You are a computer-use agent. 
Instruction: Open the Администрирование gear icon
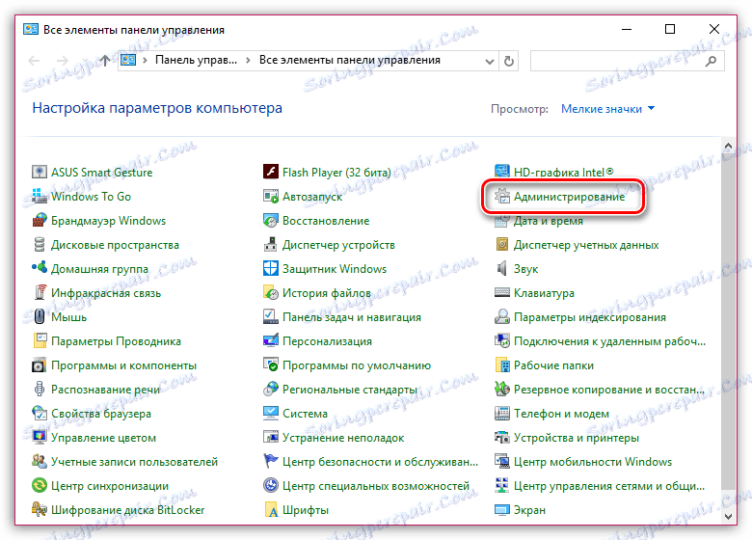coord(501,196)
